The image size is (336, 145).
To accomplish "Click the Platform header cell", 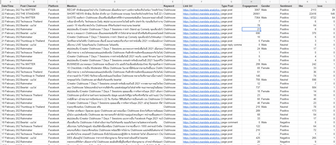I will (x=57, y=6).
